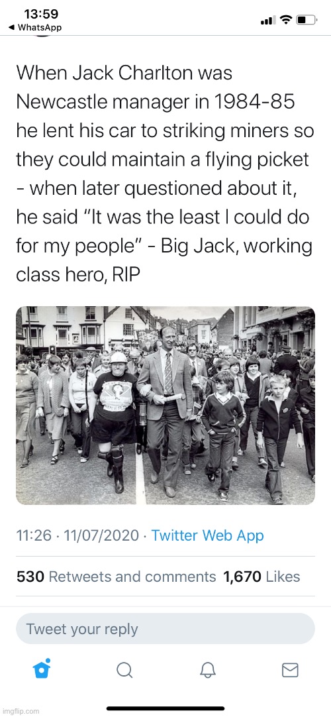Go back to WhatsApp via arrow
Screen dimensions: 331x717
tap(12, 27)
